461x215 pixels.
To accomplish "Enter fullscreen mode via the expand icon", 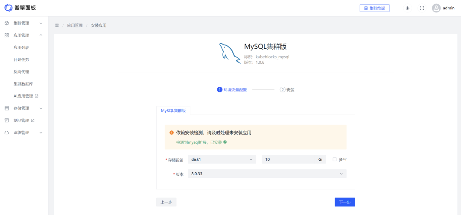I will pyautogui.click(x=422, y=8).
